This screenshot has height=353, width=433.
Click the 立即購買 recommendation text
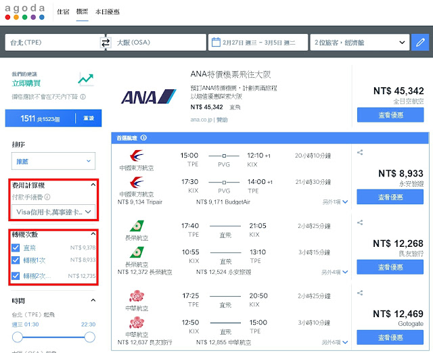point(26,83)
